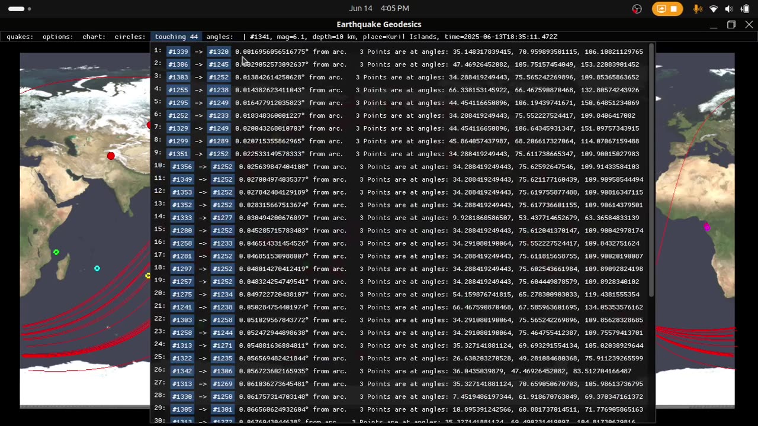758x426 pixels.
Task: Click the value 0.020715355862965° in row 8
Action: pyautogui.click(x=270, y=141)
